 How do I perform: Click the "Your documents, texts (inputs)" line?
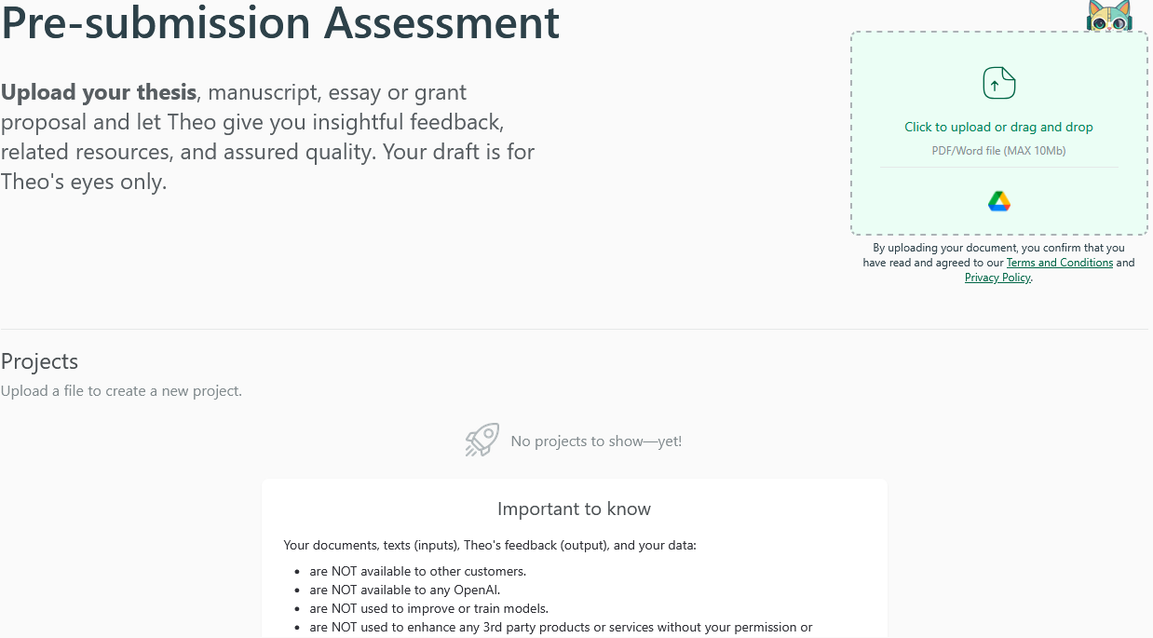(x=490, y=545)
